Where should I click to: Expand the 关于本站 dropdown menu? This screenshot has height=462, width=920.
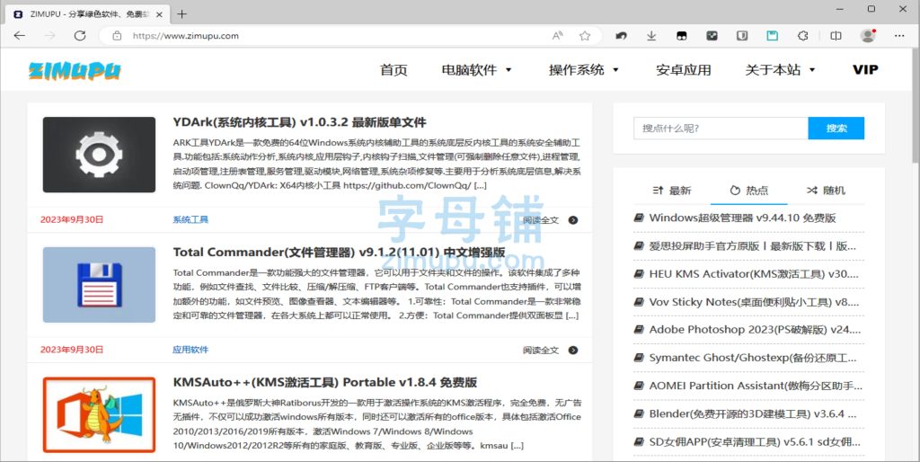(780, 70)
